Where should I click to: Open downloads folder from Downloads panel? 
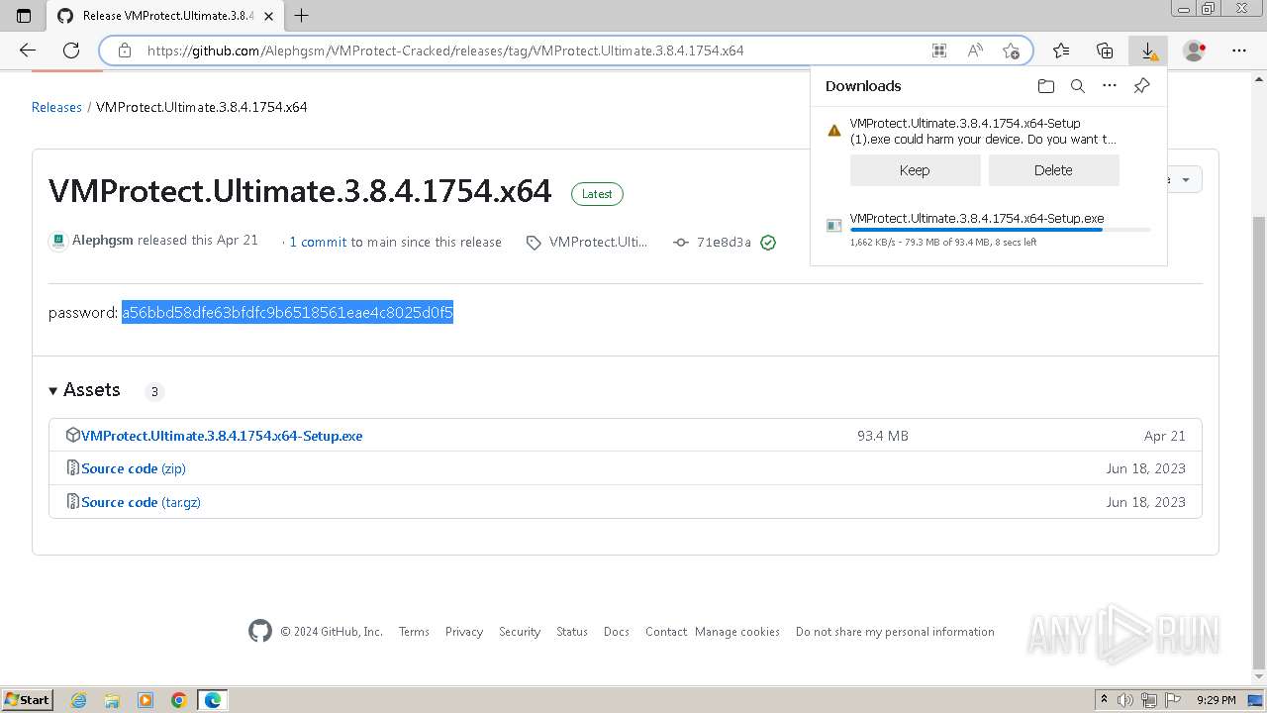tap(1046, 86)
